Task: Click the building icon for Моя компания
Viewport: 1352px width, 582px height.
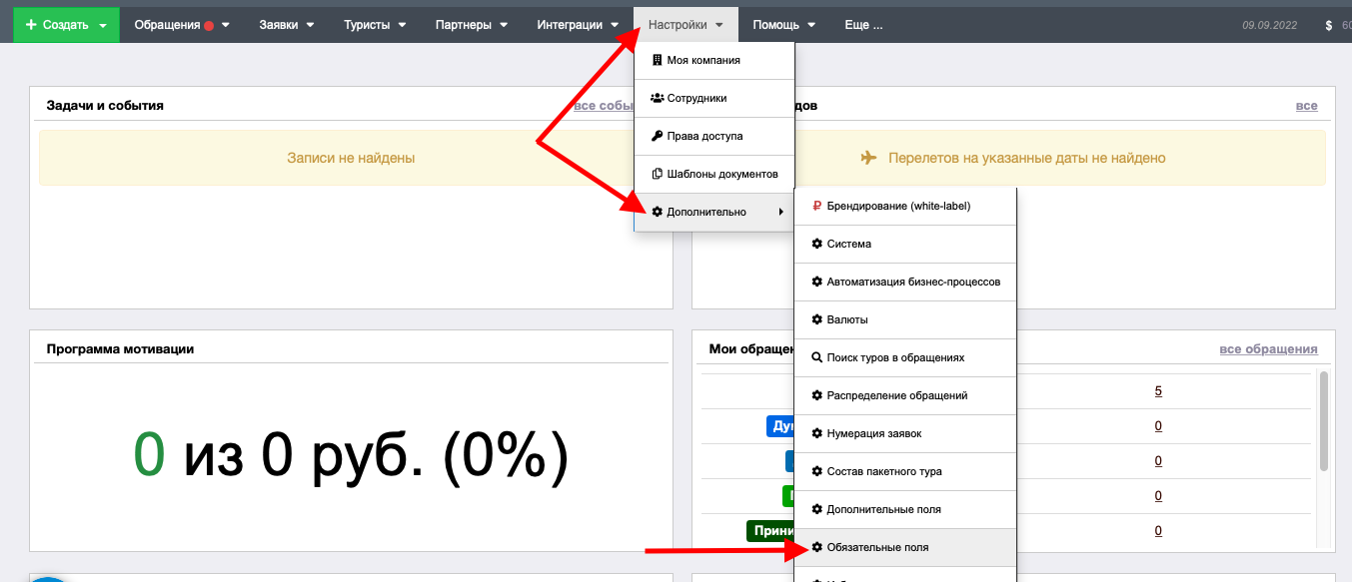Action: (x=657, y=60)
